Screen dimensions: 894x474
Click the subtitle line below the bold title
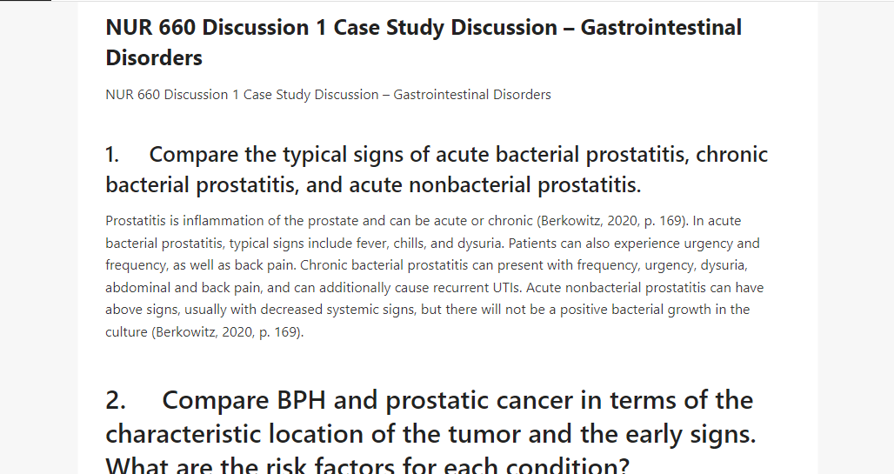pyautogui.click(x=328, y=95)
